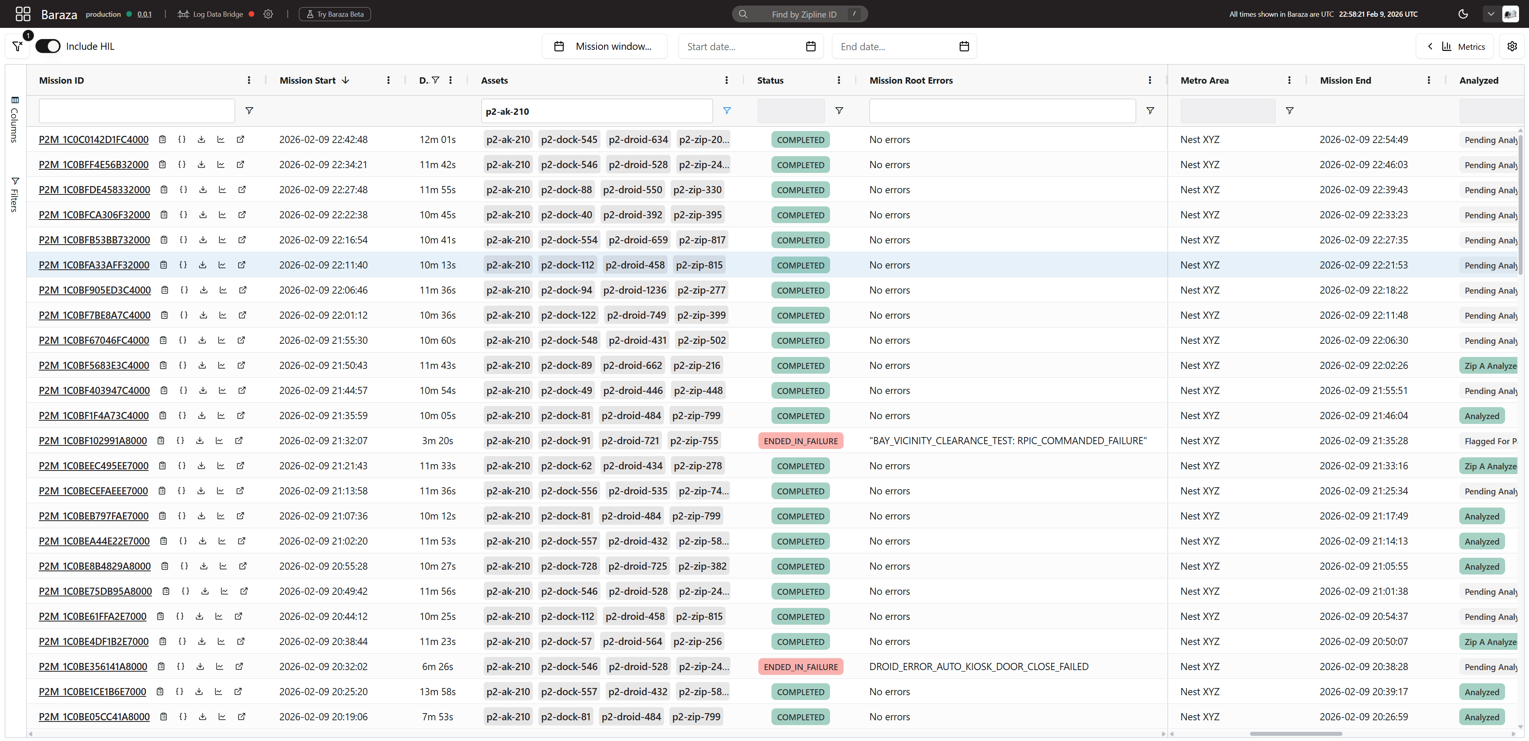
Task: Open the Assets column filter funnel icon
Action: pyautogui.click(x=726, y=111)
